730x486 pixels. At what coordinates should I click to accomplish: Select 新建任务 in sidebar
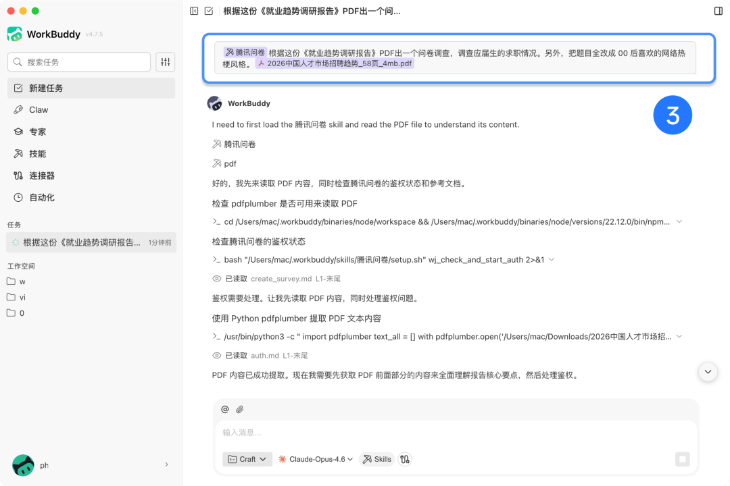point(91,88)
